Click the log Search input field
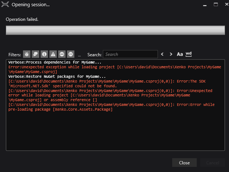The image size is (229, 172). [130, 54]
